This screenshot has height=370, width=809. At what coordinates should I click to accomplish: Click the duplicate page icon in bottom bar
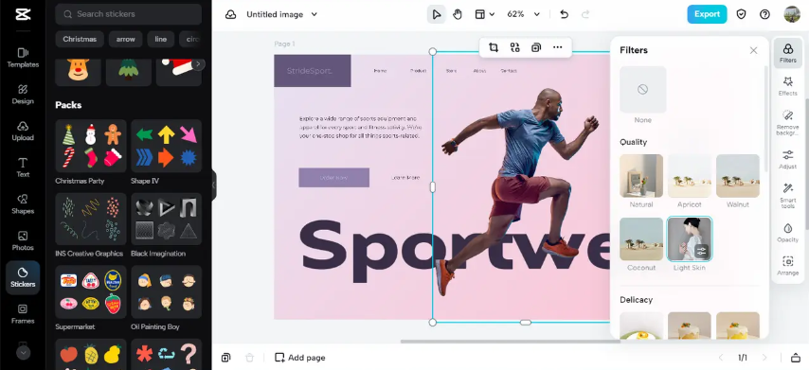[226, 358]
